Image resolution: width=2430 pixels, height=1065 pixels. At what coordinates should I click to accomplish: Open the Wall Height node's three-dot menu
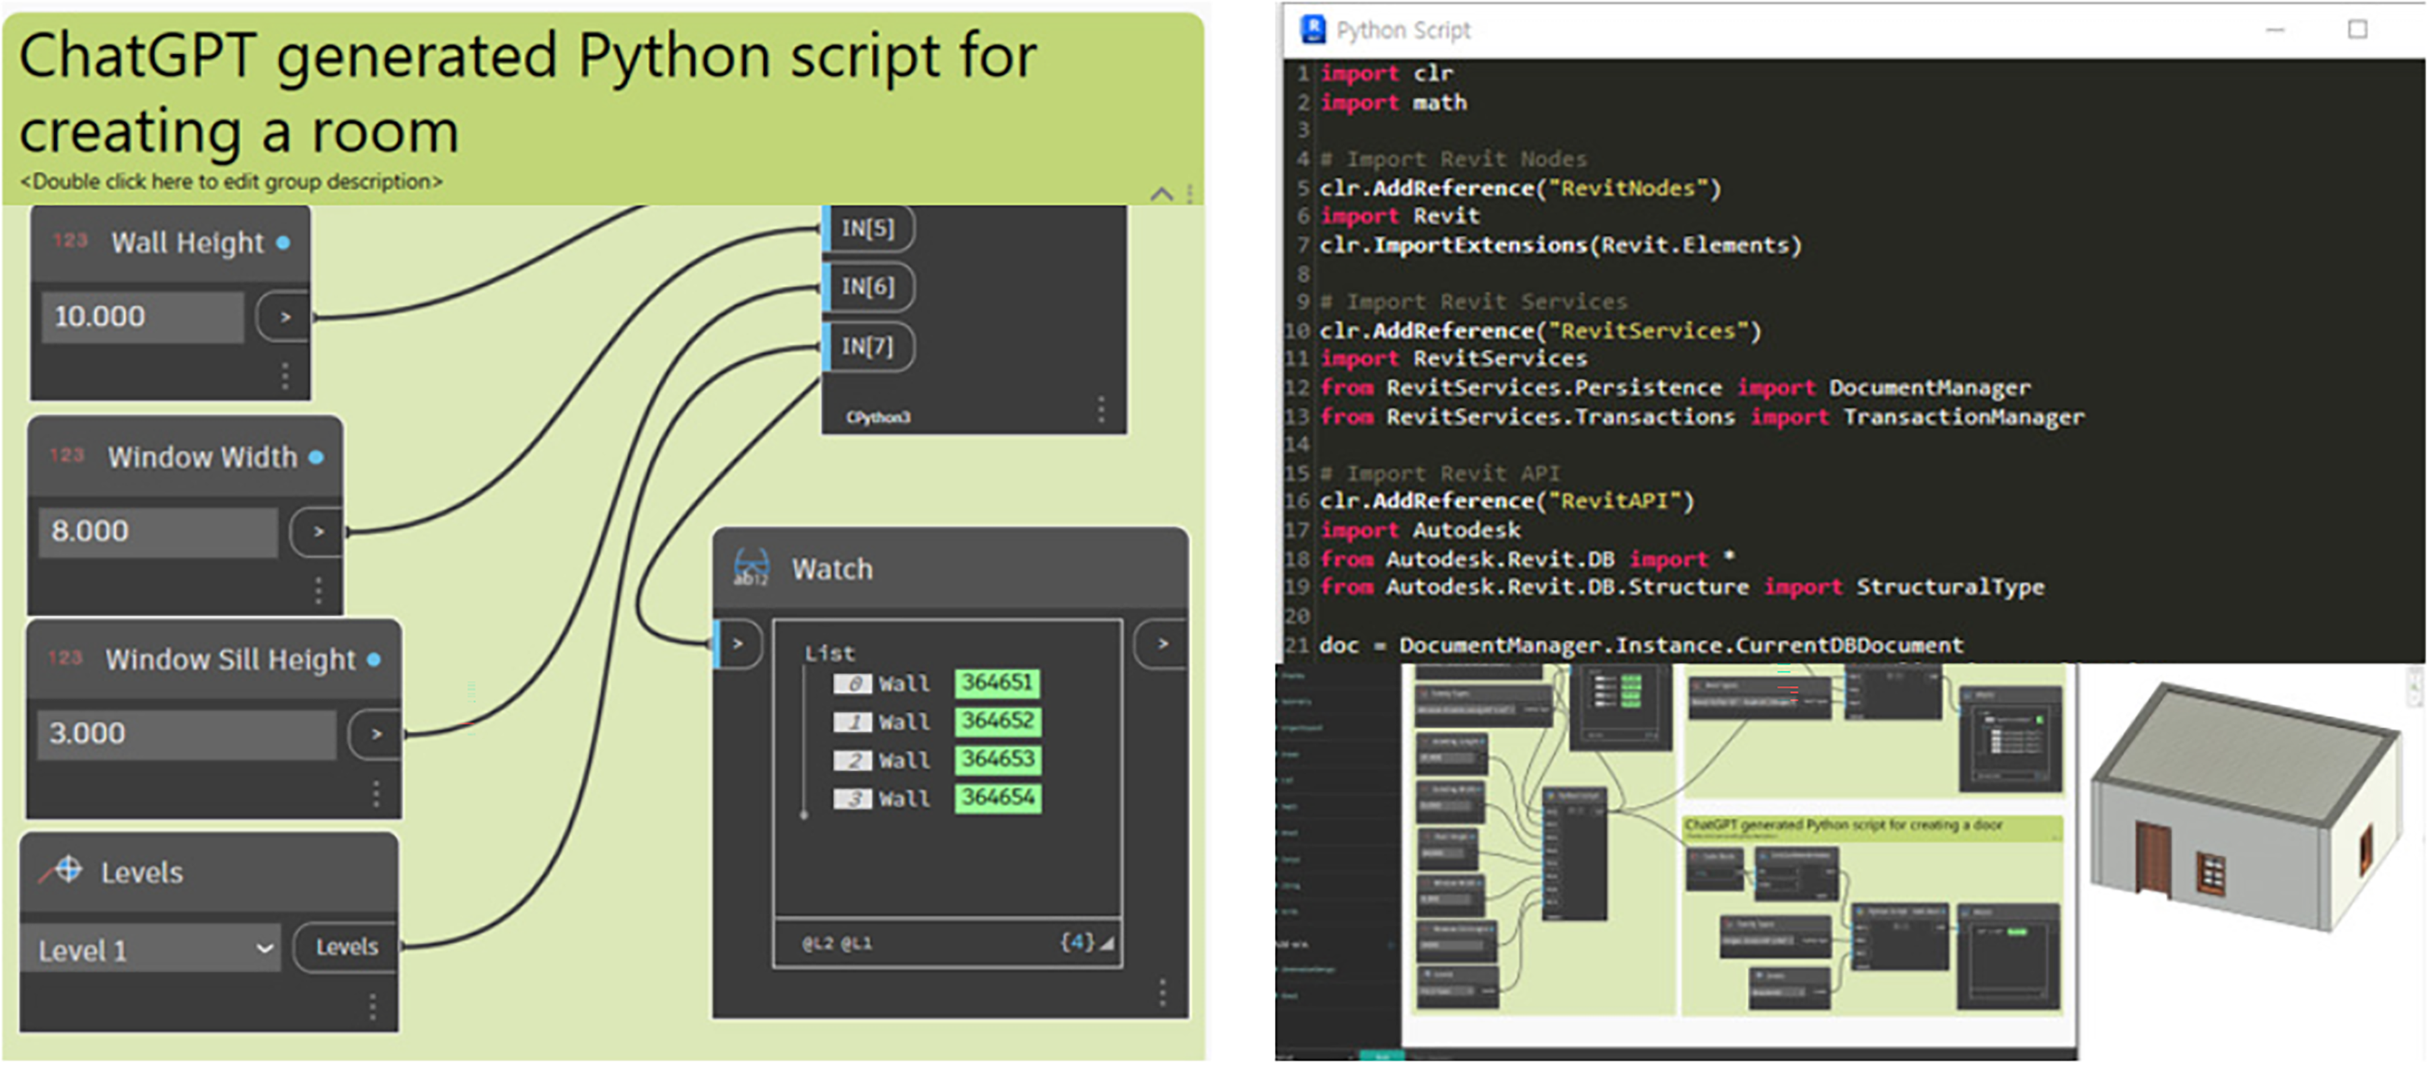(284, 376)
